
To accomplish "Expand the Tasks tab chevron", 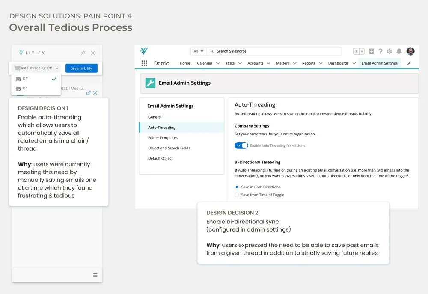I will pyautogui.click(x=240, y=63).
